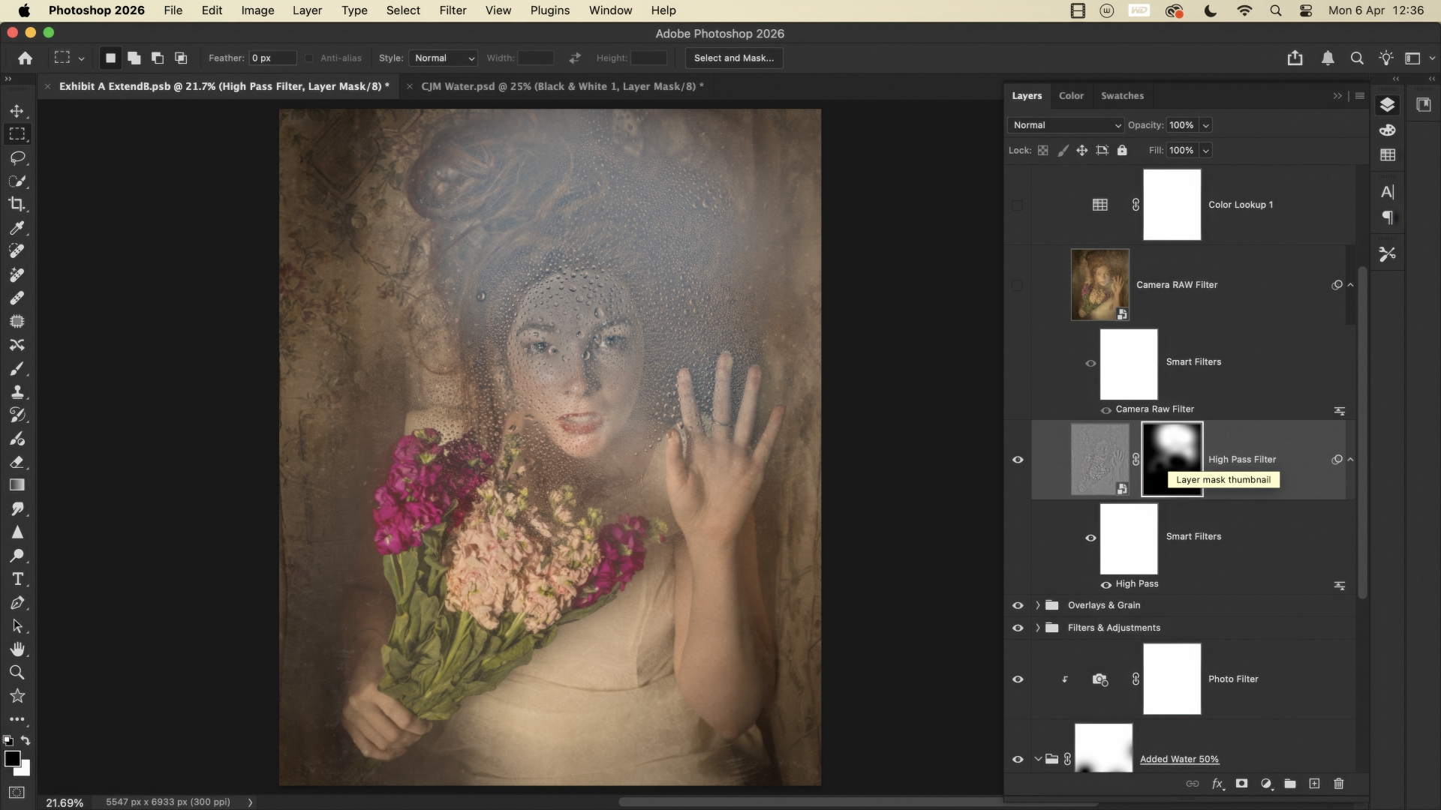Viewport: 1441px width, 810px height.
Task: Add layer style via fx icon
Action: (1217, 784)
